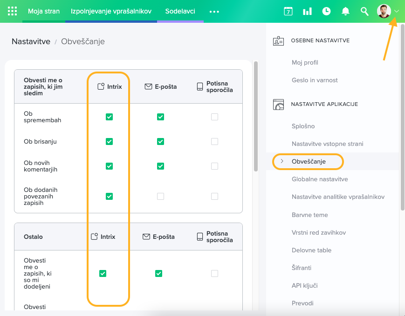Enable E-pošta for Ob dodanih povezanih zapisih
This screenshot has width=405, height=316.
[x=160, y=197]
